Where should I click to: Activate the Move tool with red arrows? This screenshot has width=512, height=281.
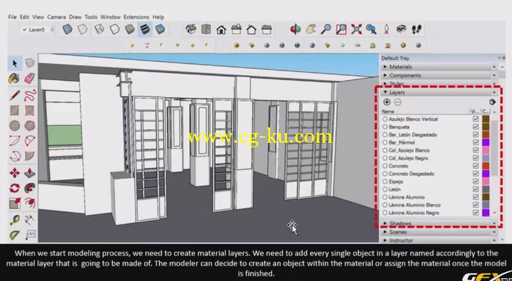[14, 173]
